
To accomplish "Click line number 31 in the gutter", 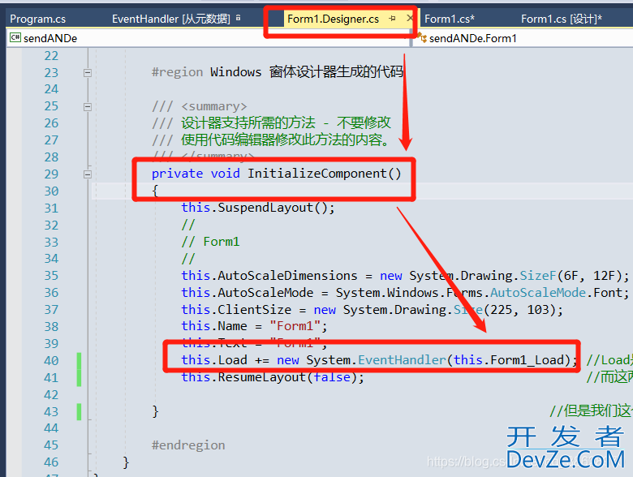I will [x=51, y=208].
